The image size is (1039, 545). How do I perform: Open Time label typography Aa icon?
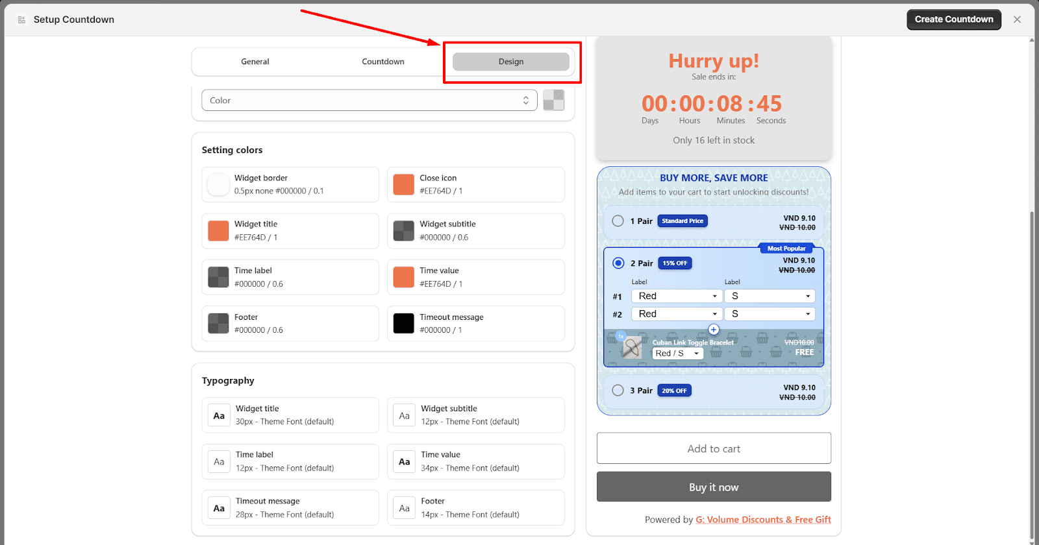click(x=219, y=461)
